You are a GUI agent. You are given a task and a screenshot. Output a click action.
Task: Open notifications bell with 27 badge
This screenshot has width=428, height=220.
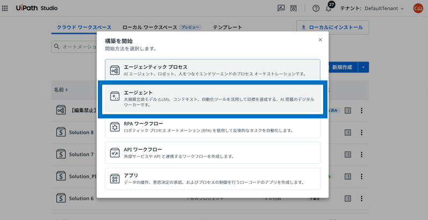329,9
